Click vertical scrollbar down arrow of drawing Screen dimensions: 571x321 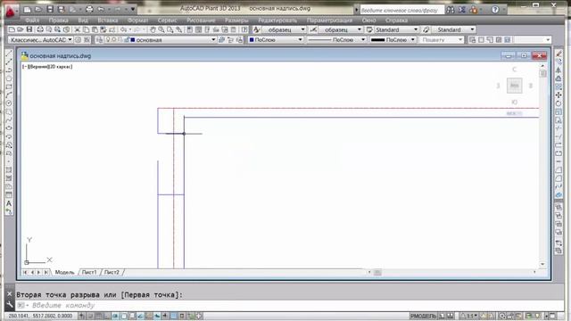542,264
